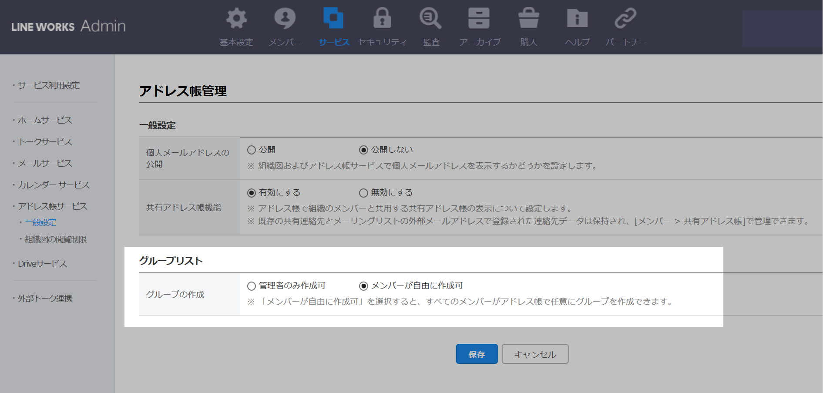Open the 監査 magnifier icon
823x393 pixels.
pyautogui.click(x=431, y=19)
